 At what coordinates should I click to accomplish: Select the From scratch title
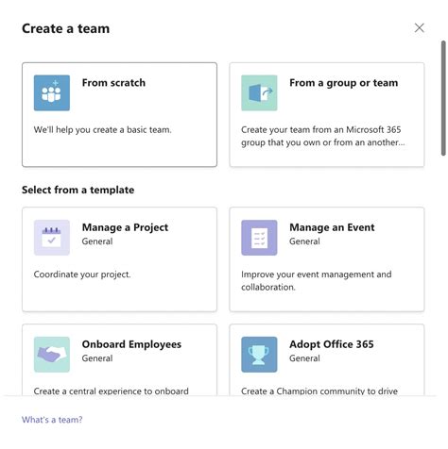coord(113,83)
